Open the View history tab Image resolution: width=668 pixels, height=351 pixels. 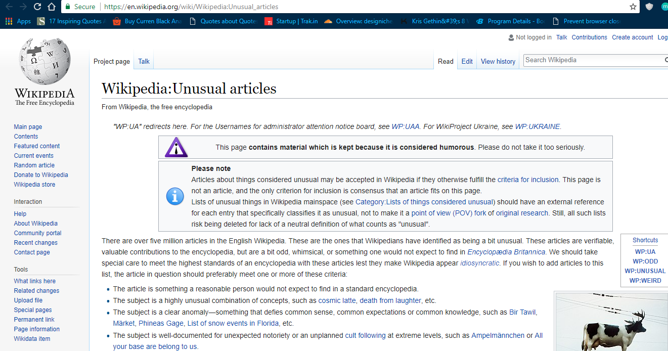coord(498,61)
